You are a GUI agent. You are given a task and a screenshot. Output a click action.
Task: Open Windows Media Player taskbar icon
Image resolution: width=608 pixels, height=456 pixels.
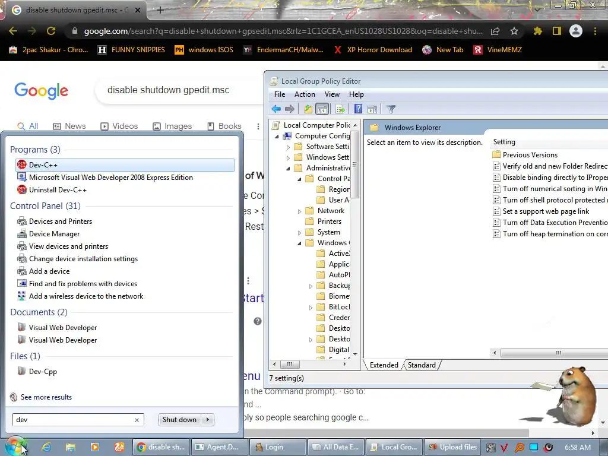click(94, 447)
